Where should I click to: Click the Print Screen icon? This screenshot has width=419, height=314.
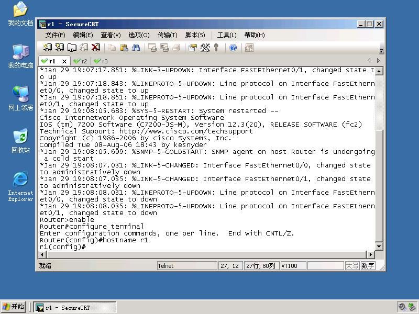coord(152,48)
